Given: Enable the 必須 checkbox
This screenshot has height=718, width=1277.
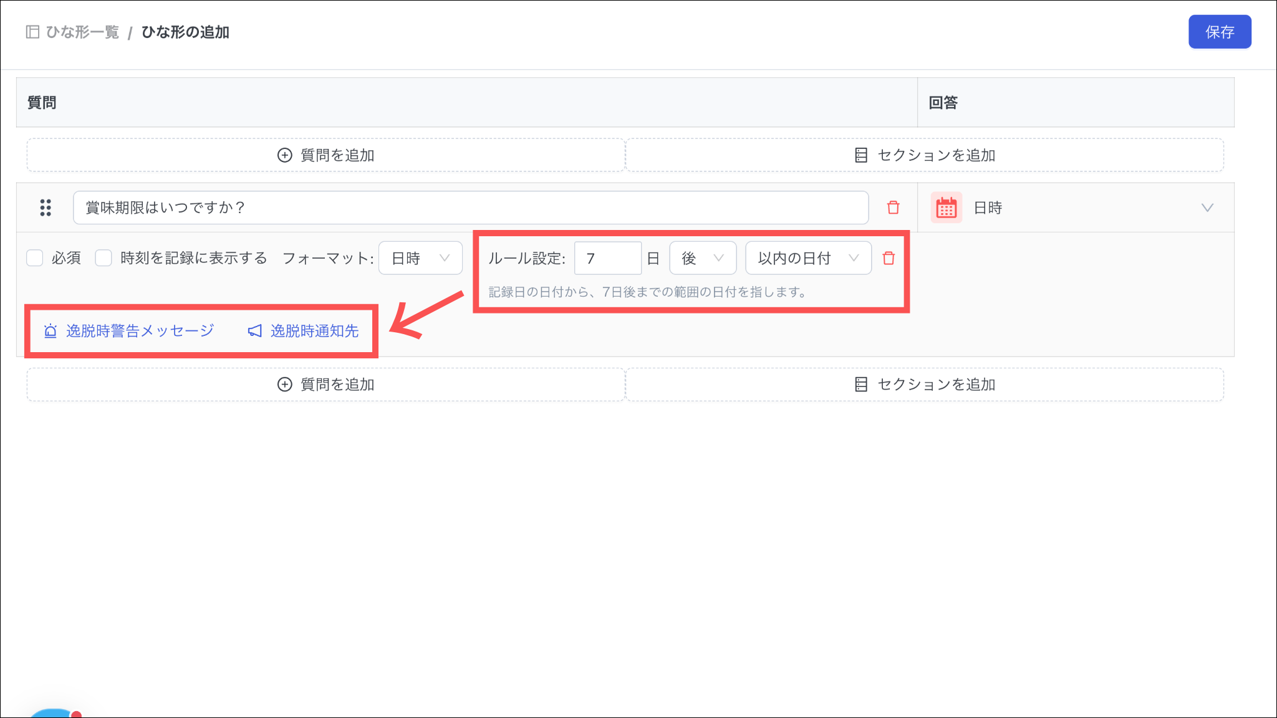Looking at the screenshot, I should (35, 258).
